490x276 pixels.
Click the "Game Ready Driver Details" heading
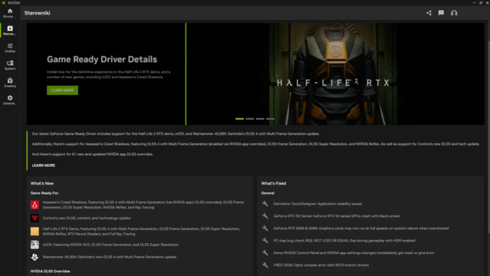click(x=102, y=59)
